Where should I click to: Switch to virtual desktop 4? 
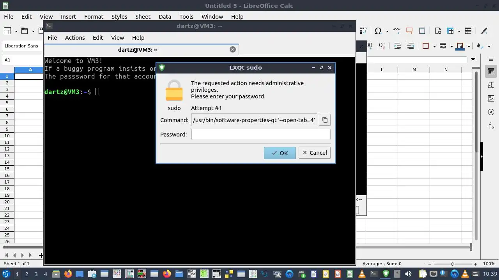[x=45, y=274]
